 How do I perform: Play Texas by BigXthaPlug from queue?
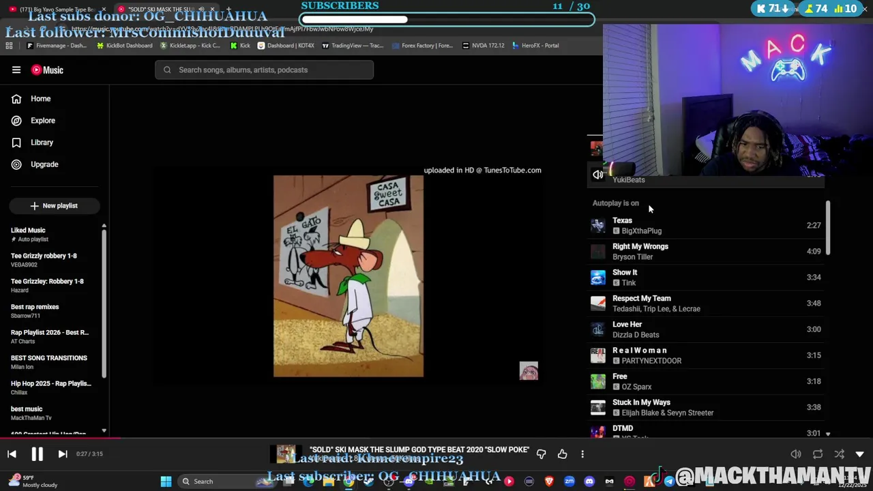click(x=706, y=226)
